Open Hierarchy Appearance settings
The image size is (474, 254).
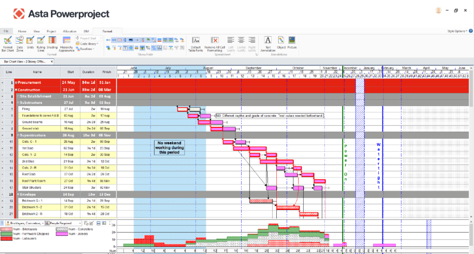67,44
